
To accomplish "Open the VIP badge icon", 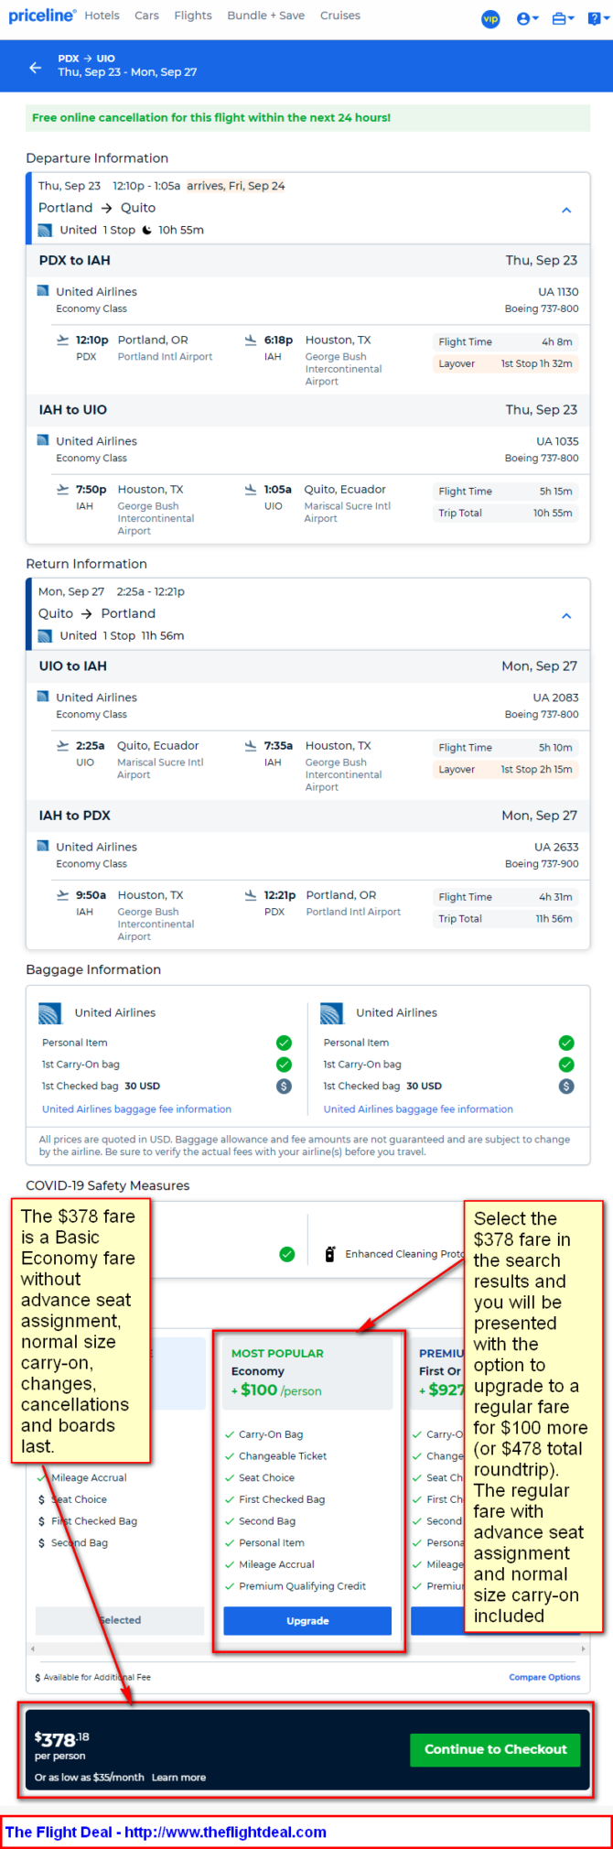I will point(490,18).
